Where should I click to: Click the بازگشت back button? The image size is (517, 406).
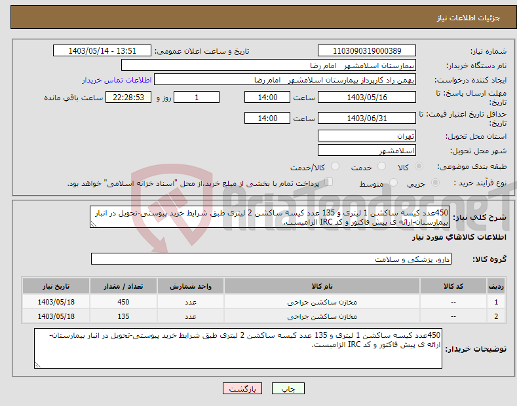click(x=242, y=388)
